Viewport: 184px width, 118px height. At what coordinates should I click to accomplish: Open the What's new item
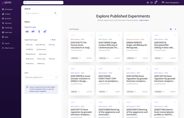[8, 48]
